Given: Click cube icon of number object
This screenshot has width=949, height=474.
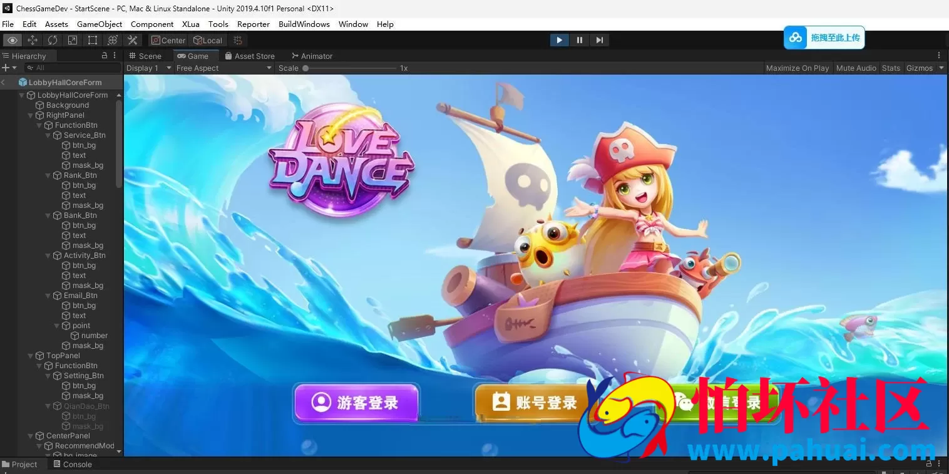Looking at the screenshot, I should point(74,336).
